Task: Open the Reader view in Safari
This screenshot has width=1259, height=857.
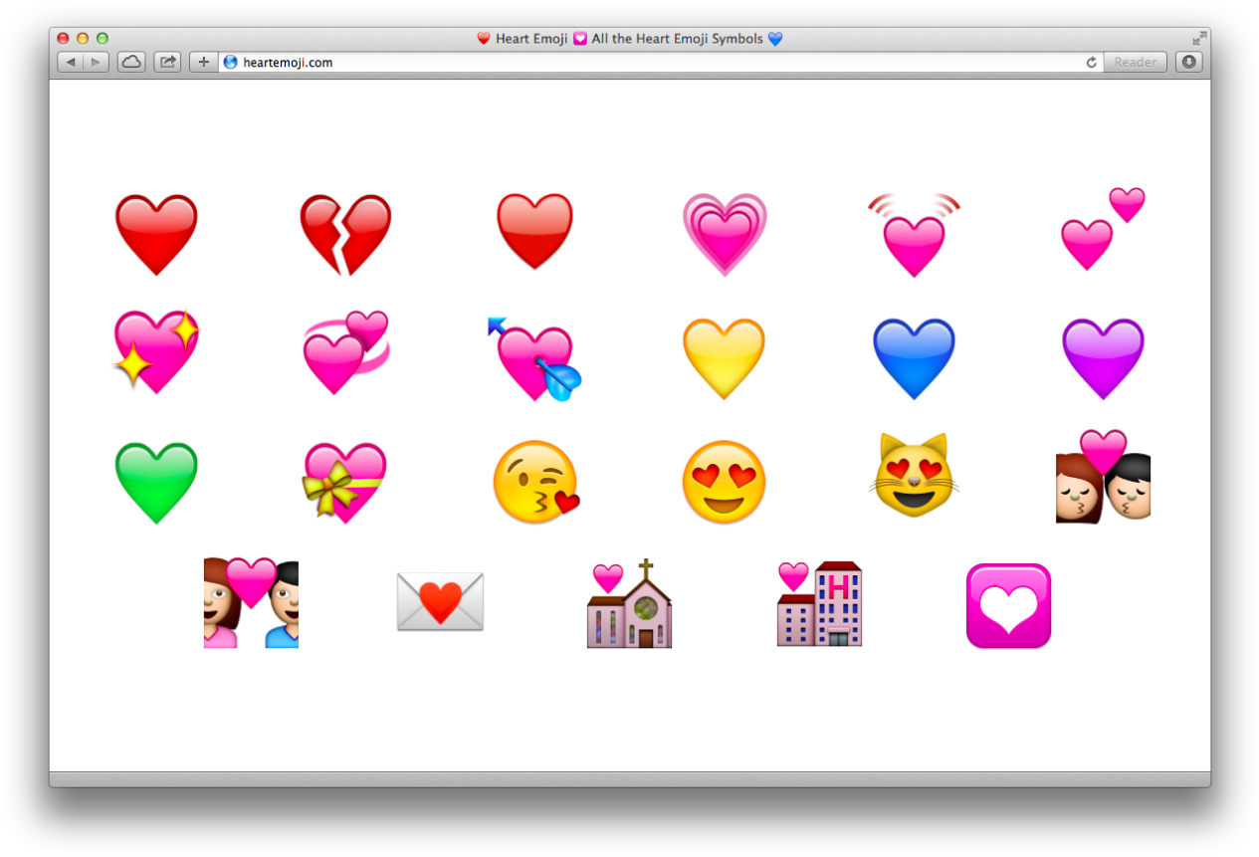Action: tap(1134, 62)
